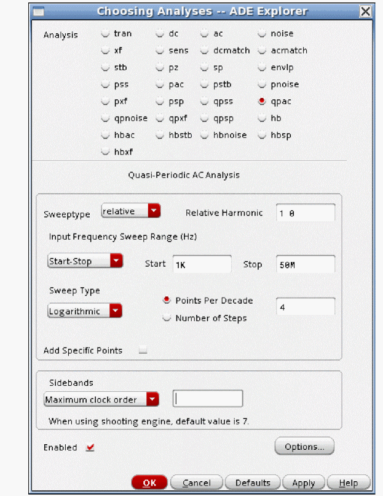The height and width of the screenshot is (496, 383).
Task: Choose the pnoise analysis radio button
Action: point(262,84)
